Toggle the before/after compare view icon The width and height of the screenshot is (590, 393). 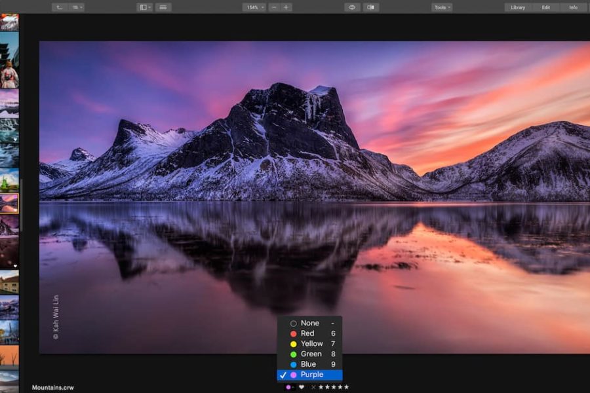click(x=371, y=7)
